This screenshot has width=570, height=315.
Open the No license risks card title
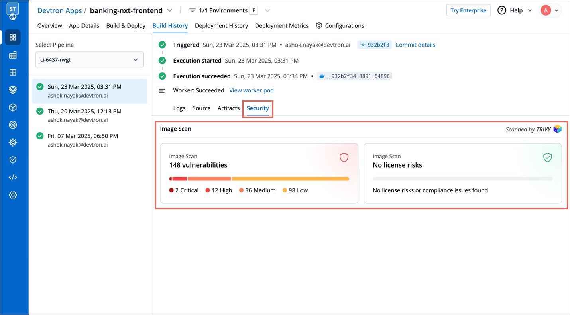397,165
